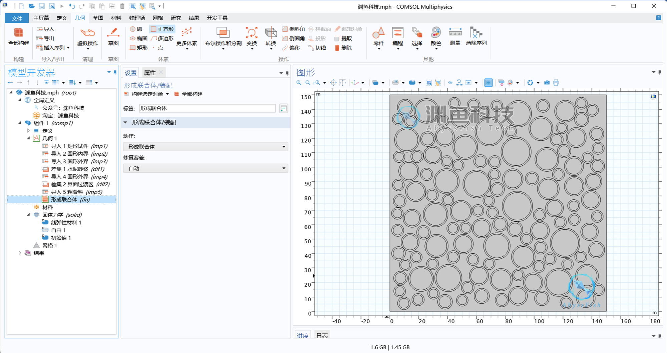The width and height of the screenshot is (667, 353).
Task: Switch to the 主屏幕 ribbon tab
Action: click(41, 18)
